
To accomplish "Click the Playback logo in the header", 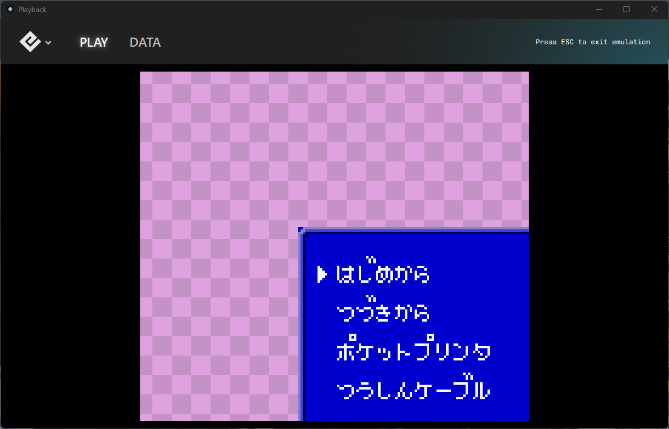I will [x=30, y=42].
